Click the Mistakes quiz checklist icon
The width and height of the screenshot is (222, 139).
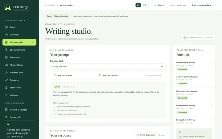[6, 73]
